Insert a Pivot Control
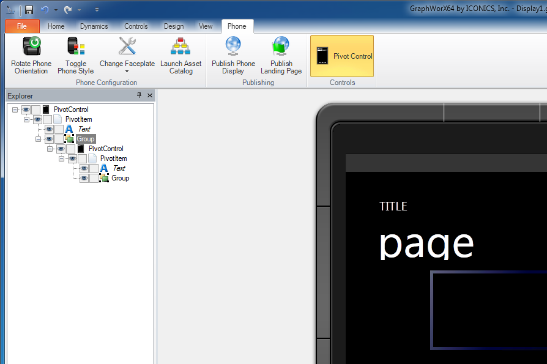Viewport: 547px width, 364px height. 342,56
